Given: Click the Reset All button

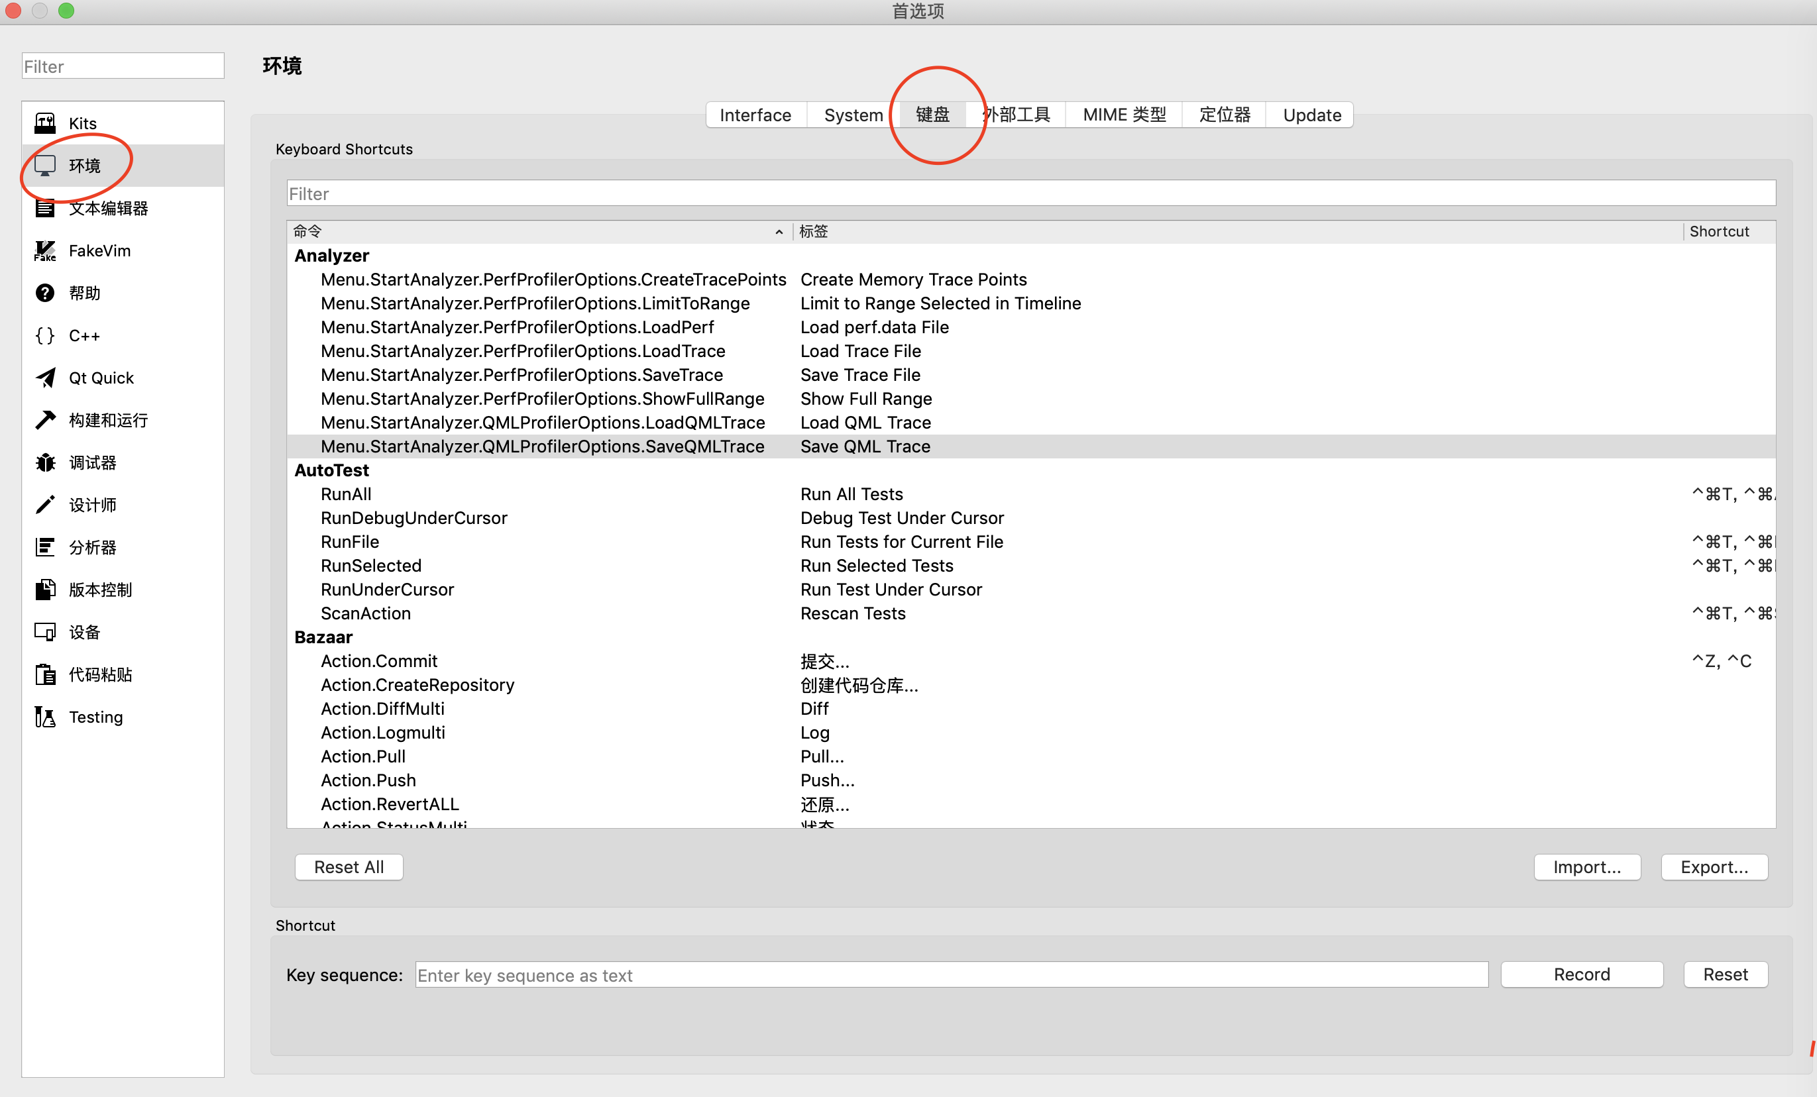Looking at the screenshot, I should click(x=348, y=866).
